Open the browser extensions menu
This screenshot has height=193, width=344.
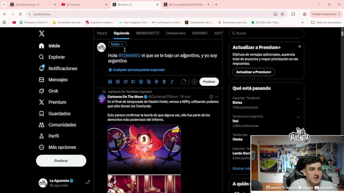coord(293,14)
